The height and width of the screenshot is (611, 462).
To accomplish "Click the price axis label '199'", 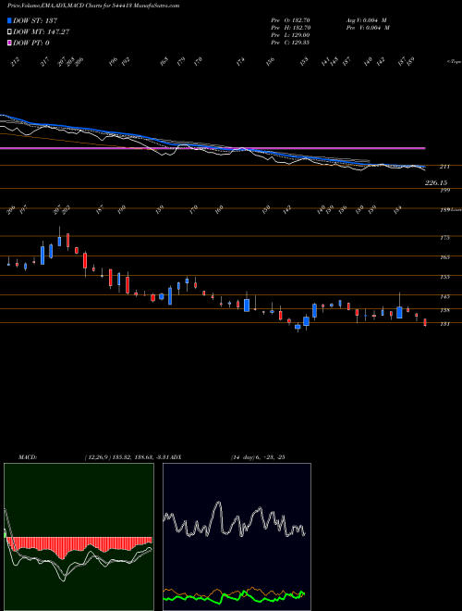I will point(444,190).
